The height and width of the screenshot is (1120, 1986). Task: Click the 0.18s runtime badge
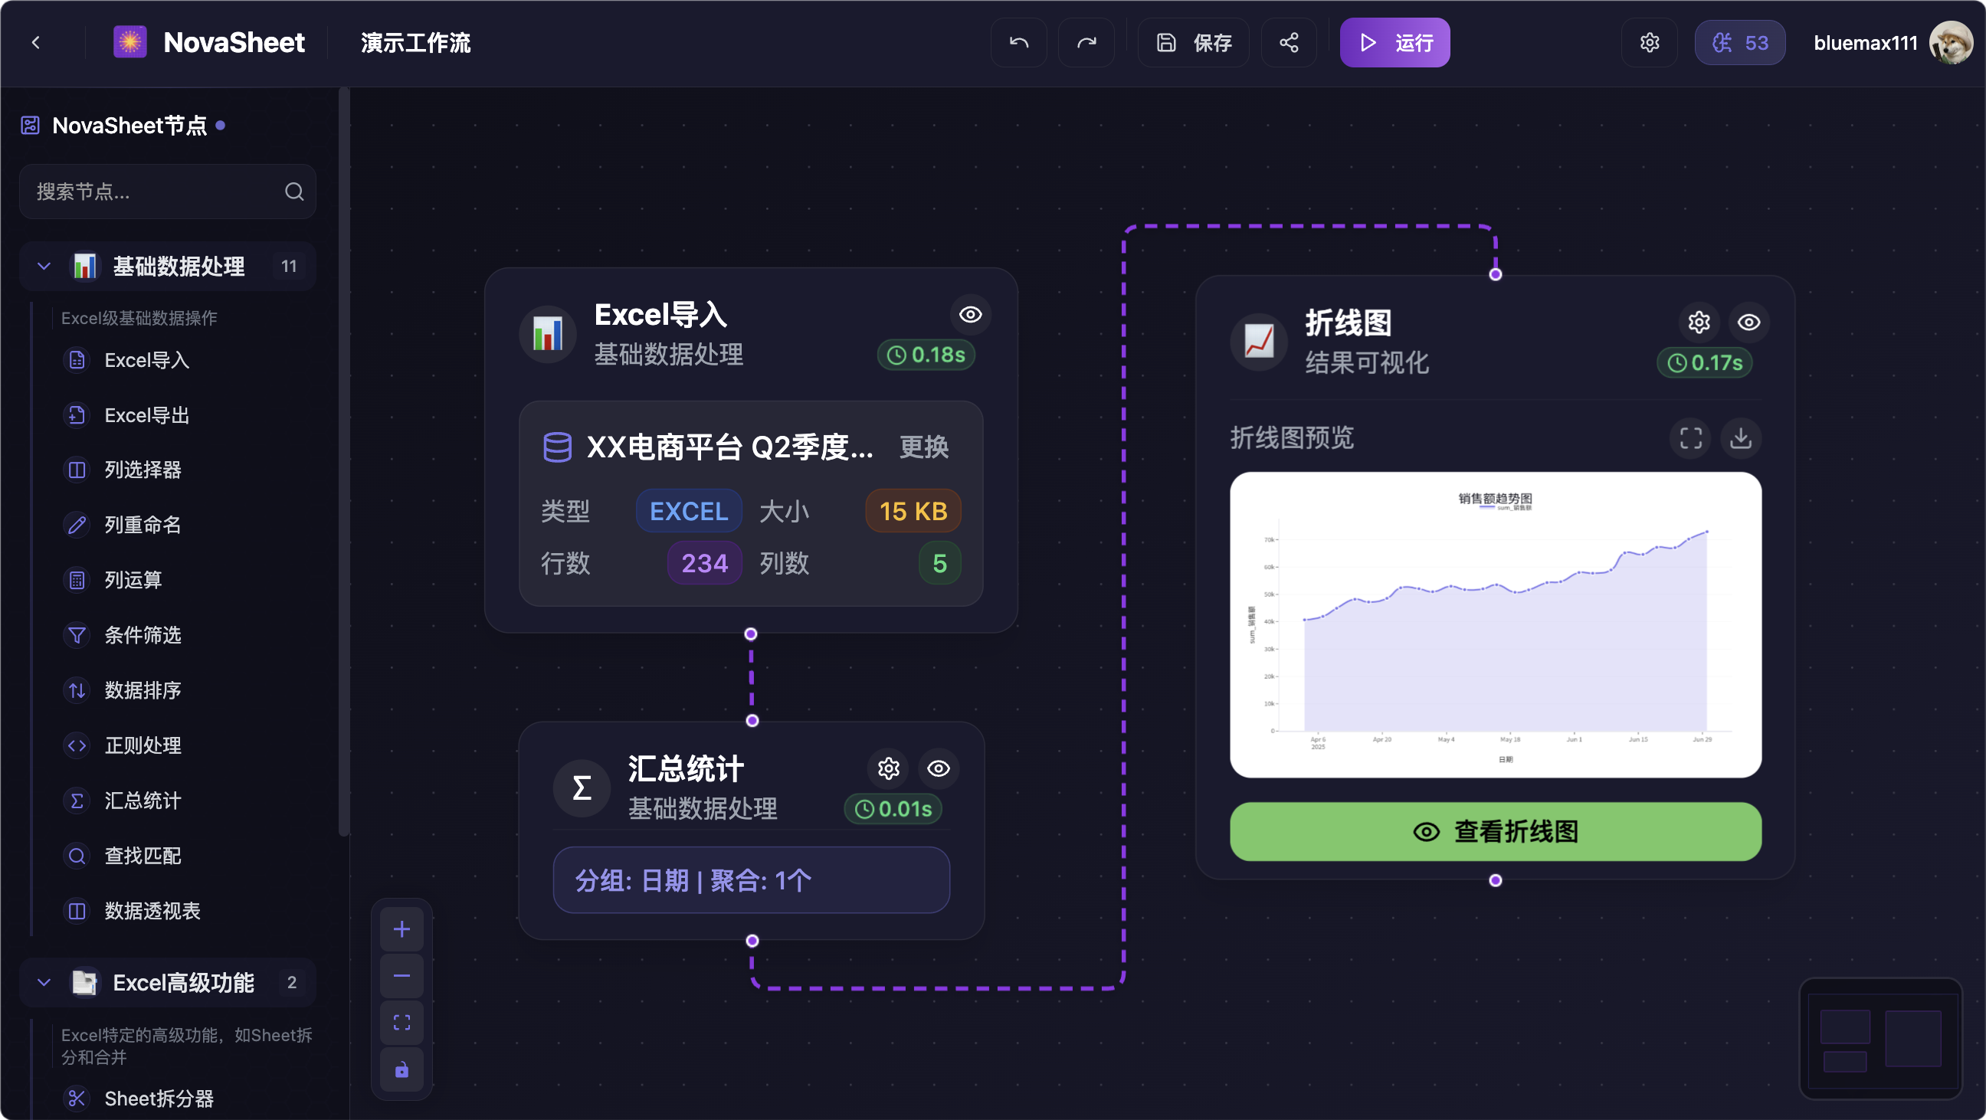[926, 355]
